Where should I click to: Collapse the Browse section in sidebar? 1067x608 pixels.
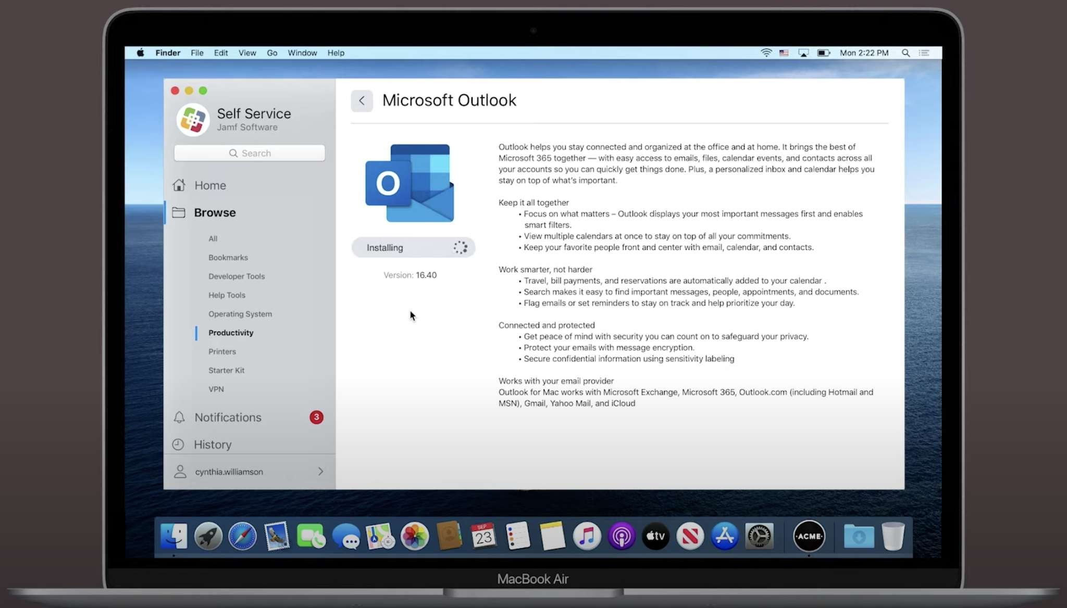tap(215, 212)
